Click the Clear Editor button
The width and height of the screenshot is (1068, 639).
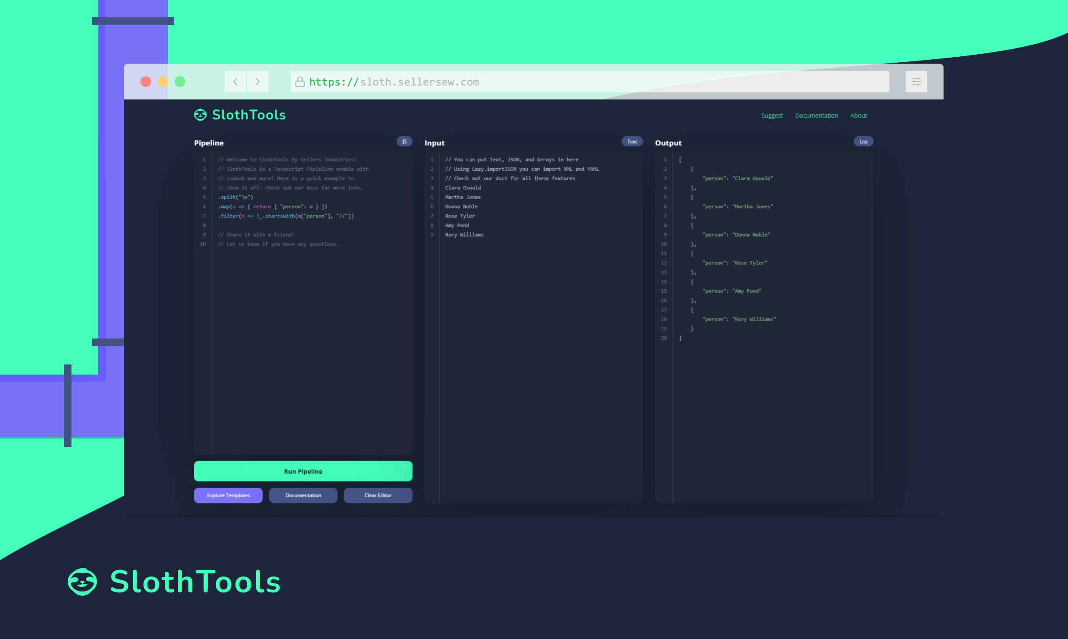pyautogui.click(x=378, y=495)
